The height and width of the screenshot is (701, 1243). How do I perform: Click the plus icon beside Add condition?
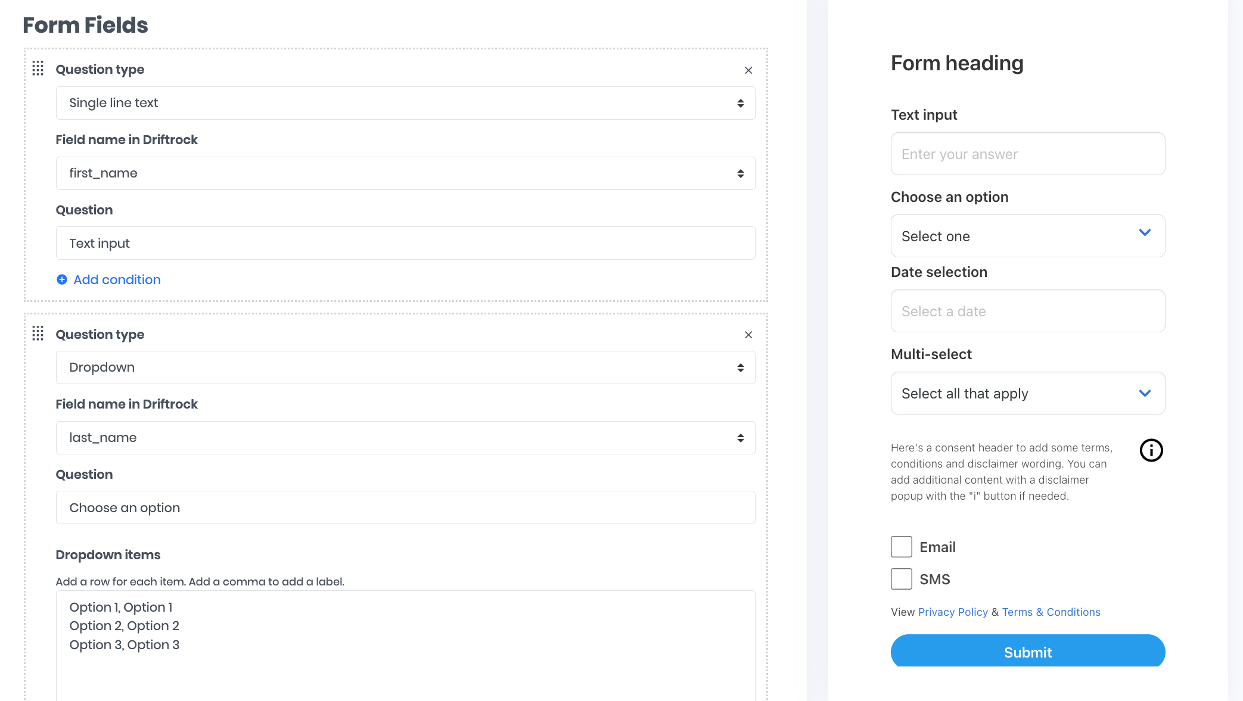(x=62, y=279)
